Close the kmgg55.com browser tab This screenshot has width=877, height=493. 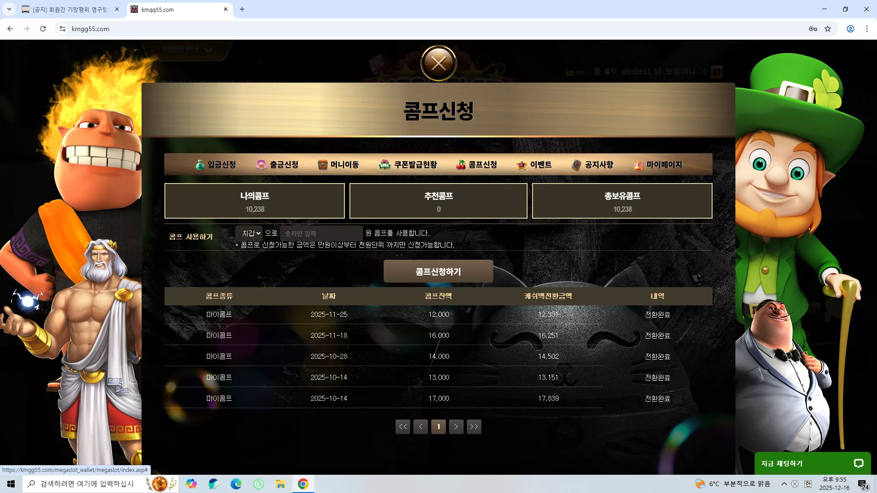click(226, 9)
